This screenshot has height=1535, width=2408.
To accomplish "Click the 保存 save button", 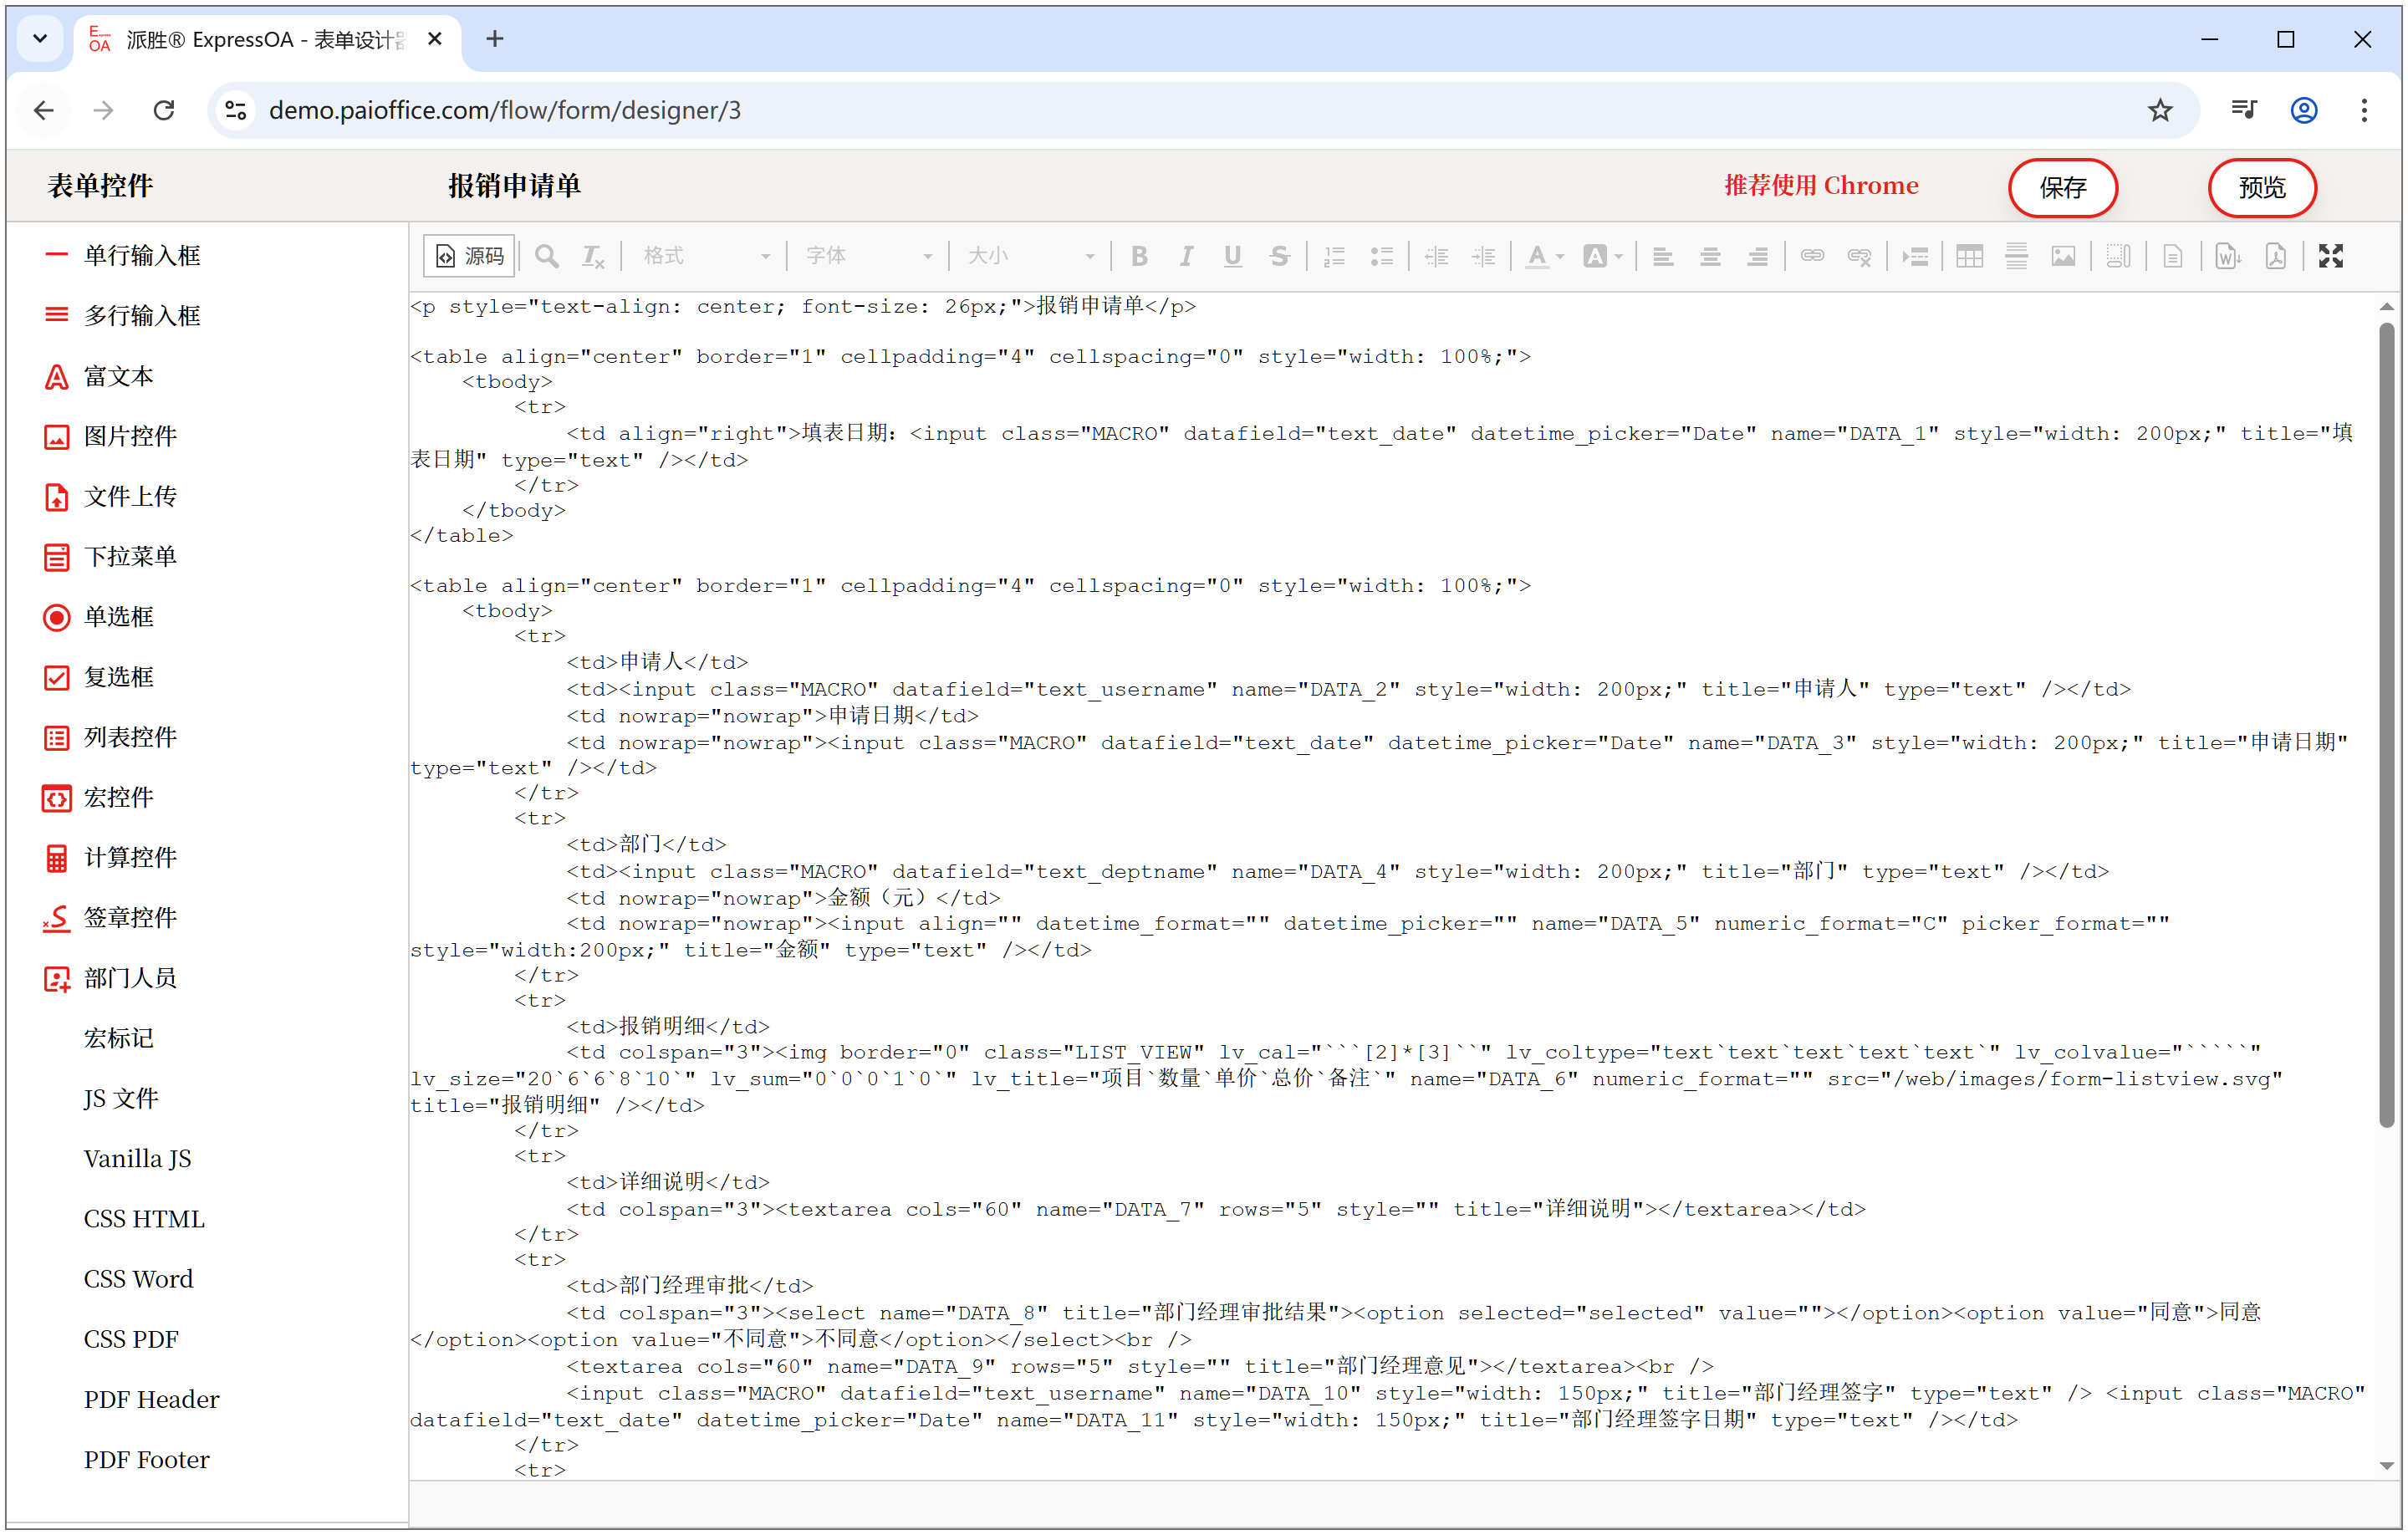I will 2062,187.
